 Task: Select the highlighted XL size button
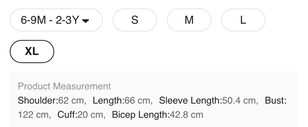click(x=32, y=51)
